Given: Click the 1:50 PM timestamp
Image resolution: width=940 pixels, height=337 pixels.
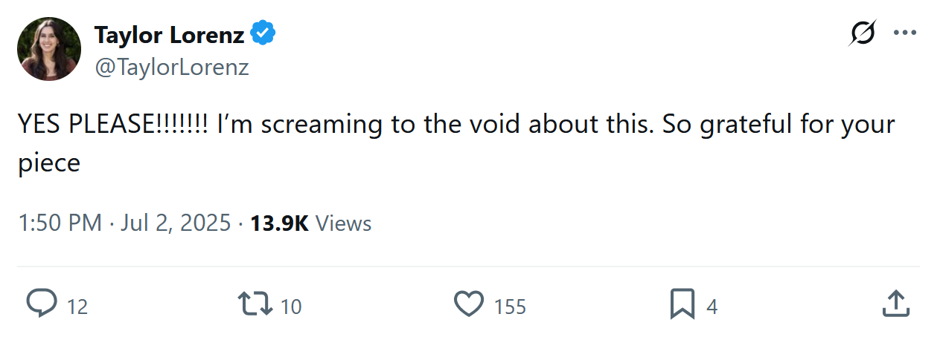Looking at the screenshot, I should [60, 223].
